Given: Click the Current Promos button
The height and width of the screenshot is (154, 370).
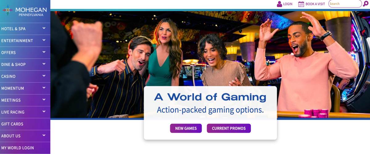Looking at the screenshot, I should pyautogui.click(x=229, y=128).
